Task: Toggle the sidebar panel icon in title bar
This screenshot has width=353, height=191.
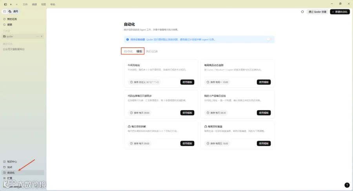Action: pos(5,4)
